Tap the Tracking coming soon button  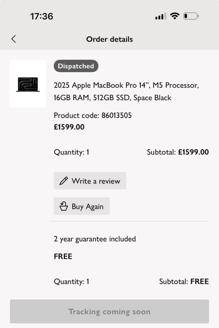click(x=109, y=311)
